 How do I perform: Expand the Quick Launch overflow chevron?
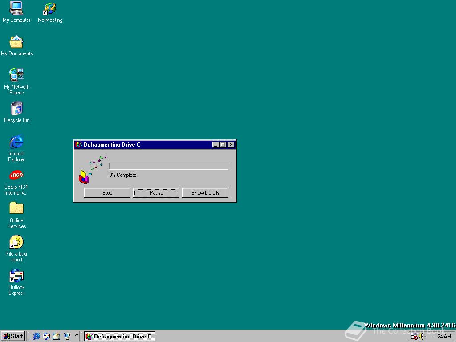tap(77, 335)
